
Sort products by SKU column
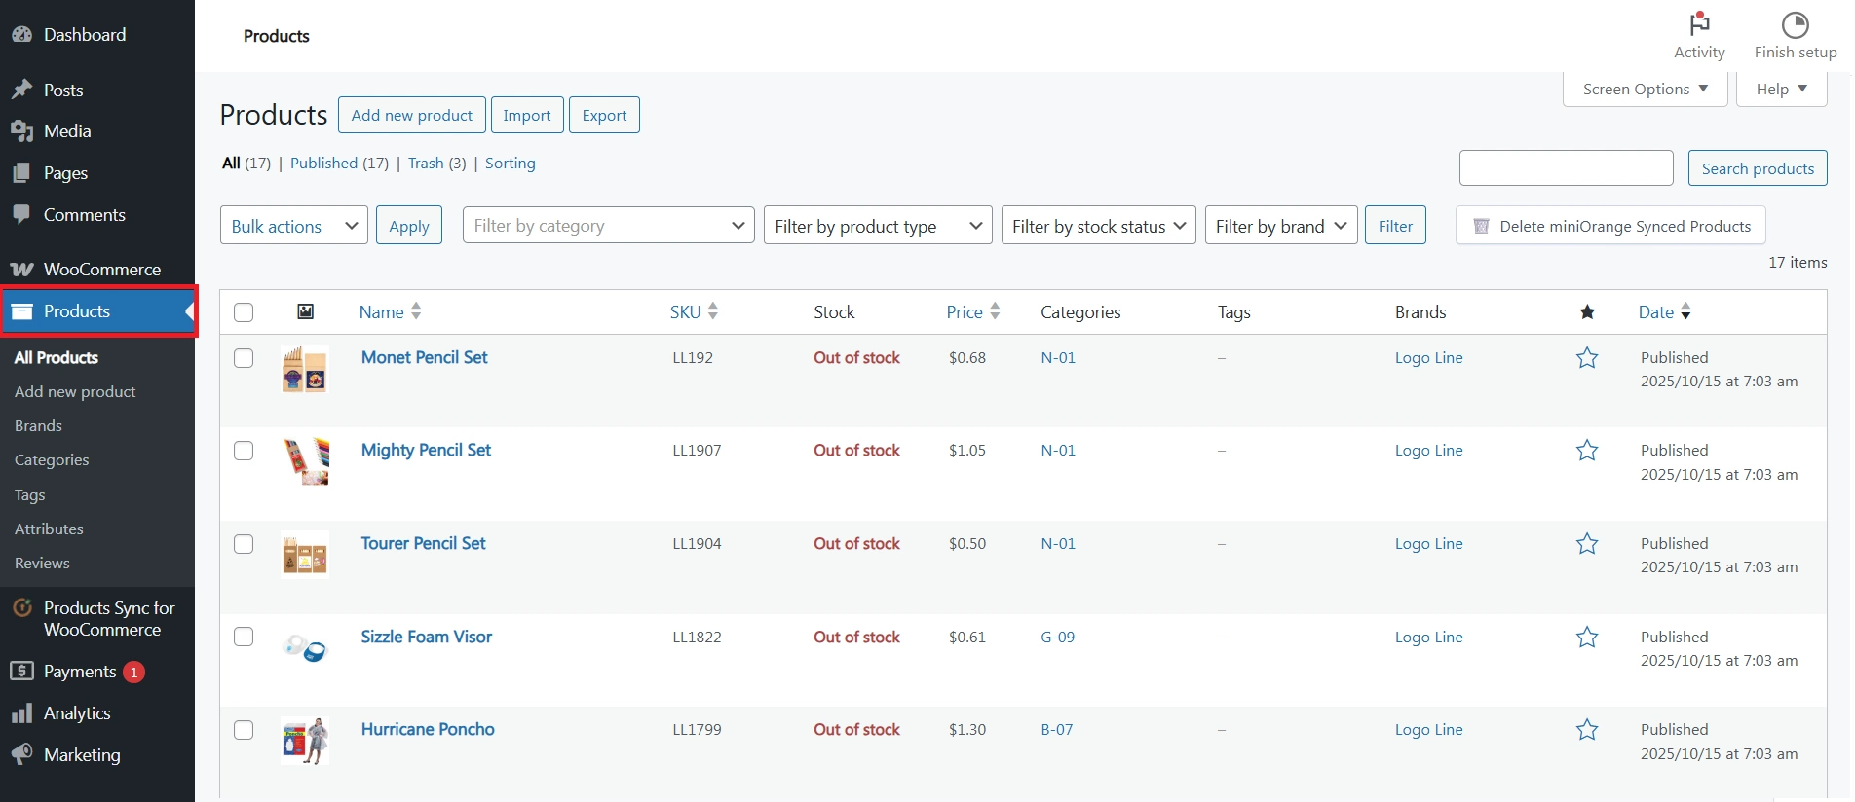(694, 312)
